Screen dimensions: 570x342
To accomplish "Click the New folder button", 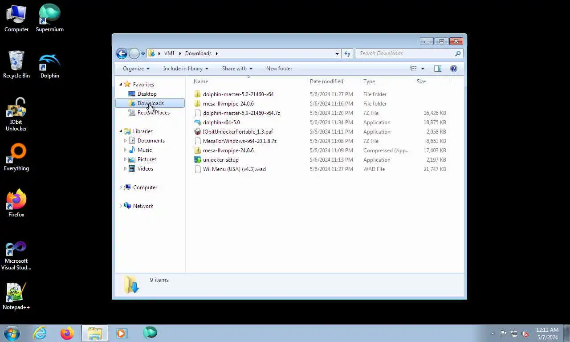I will (x=279, y=69).
